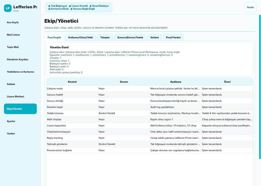The height and width of the screenshot is (186, 261).
Task: Click the Durum column header
Action: [124, 82]
